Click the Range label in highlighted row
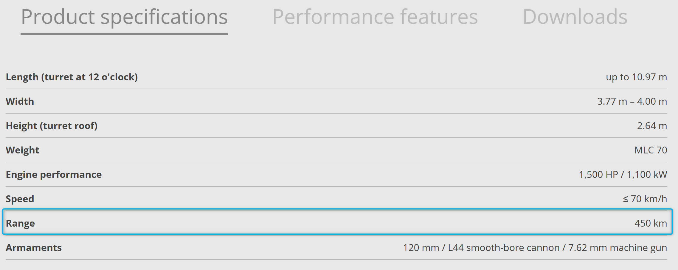This screenshot has height=270, width=678. click(20, 223)
